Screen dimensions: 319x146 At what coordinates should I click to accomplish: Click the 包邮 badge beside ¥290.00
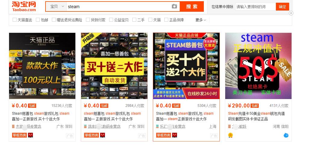pos(254,106)
